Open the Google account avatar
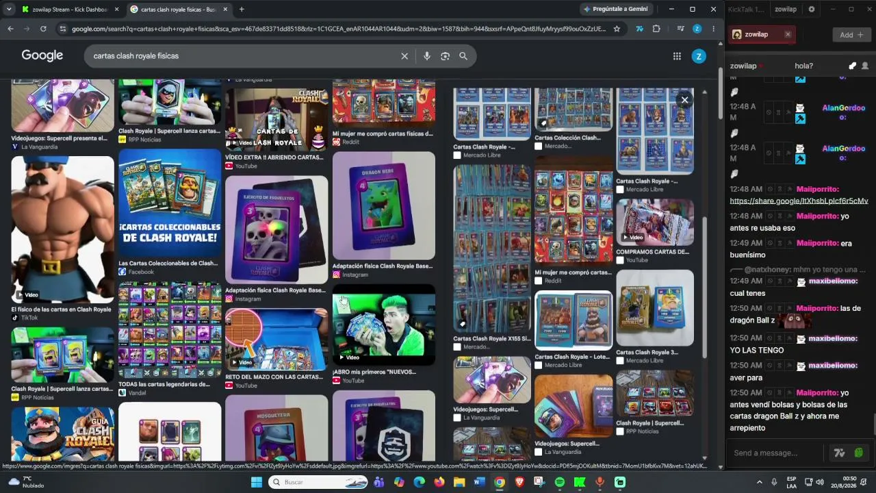This screenshot has width=876, height=493. (x=699, y=56)
